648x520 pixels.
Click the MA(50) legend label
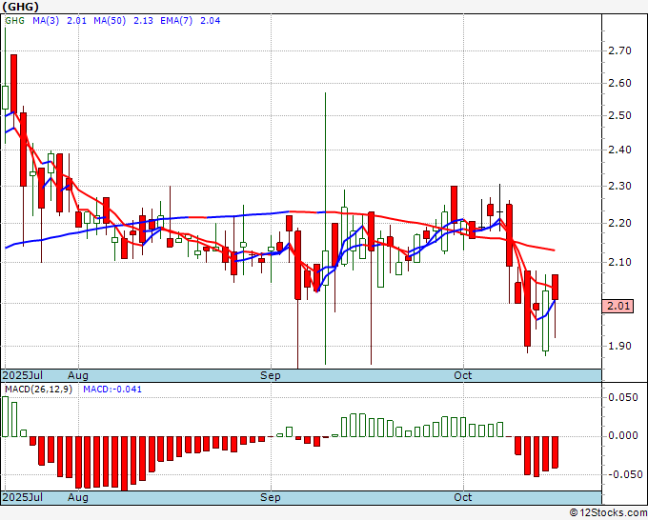point(110,21)
